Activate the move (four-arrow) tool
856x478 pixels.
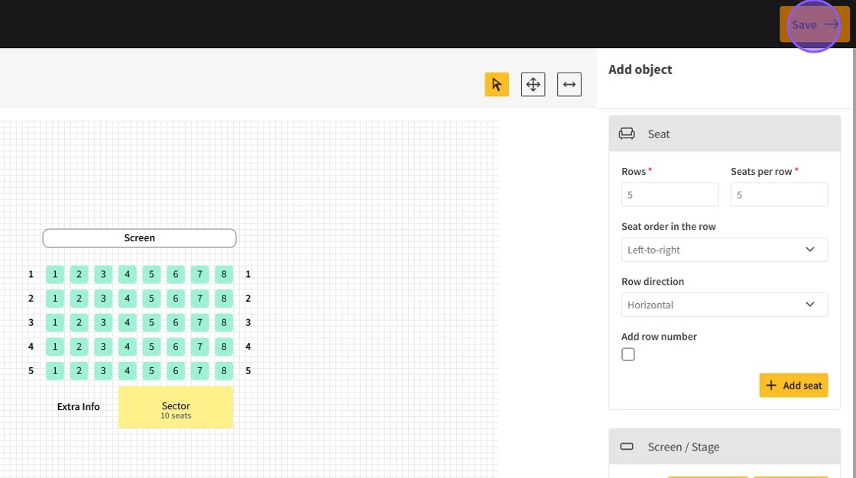point(533,85)
